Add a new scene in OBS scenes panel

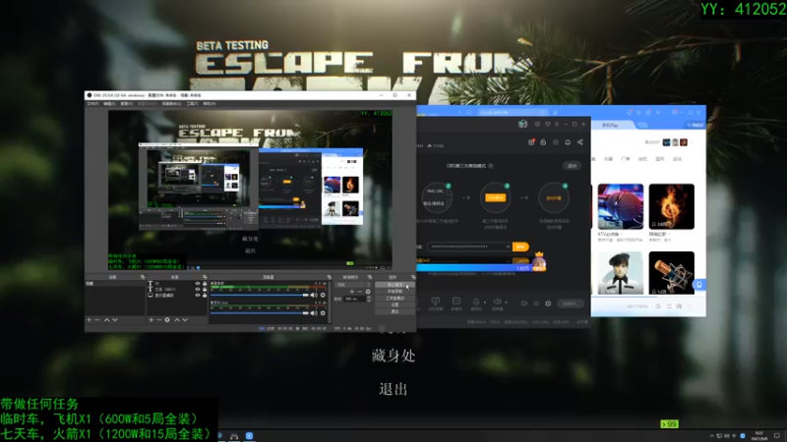(x=89, y=320)
